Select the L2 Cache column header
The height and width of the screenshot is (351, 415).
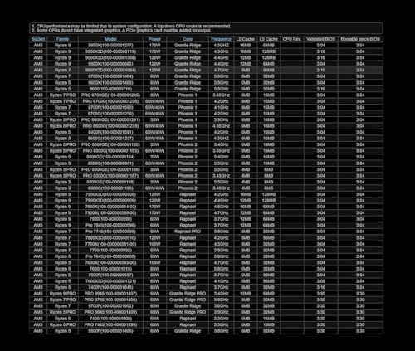pos(245,39)
